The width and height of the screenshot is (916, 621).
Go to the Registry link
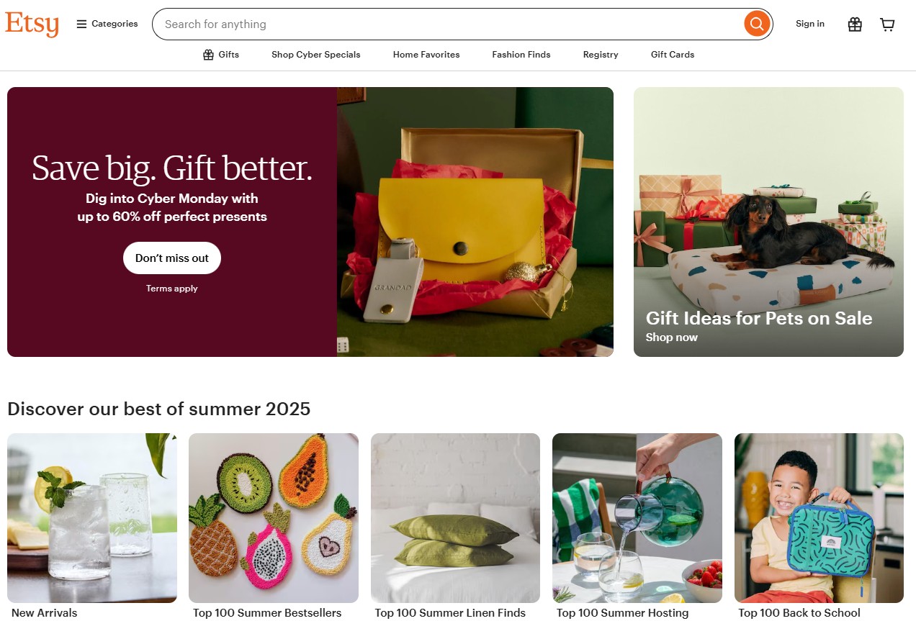coord(601,55)
